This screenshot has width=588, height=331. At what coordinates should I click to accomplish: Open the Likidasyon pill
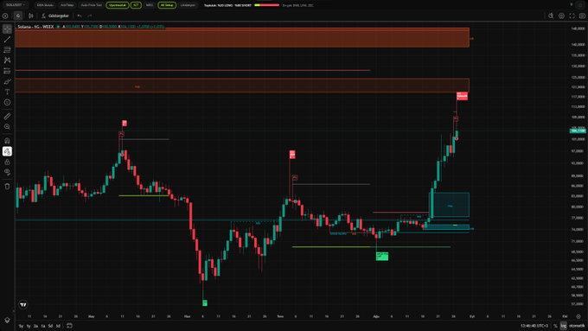tap(188, 5)
